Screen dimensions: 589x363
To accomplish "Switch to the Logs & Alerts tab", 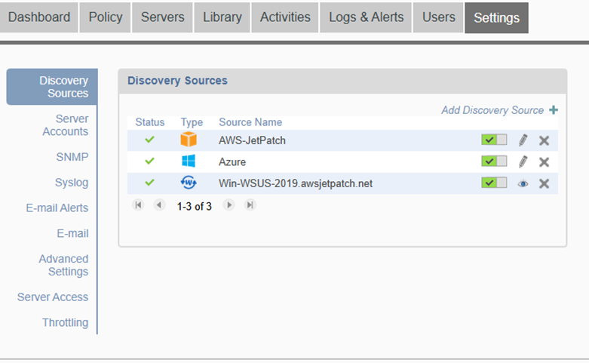I will [x=366, y=17].
